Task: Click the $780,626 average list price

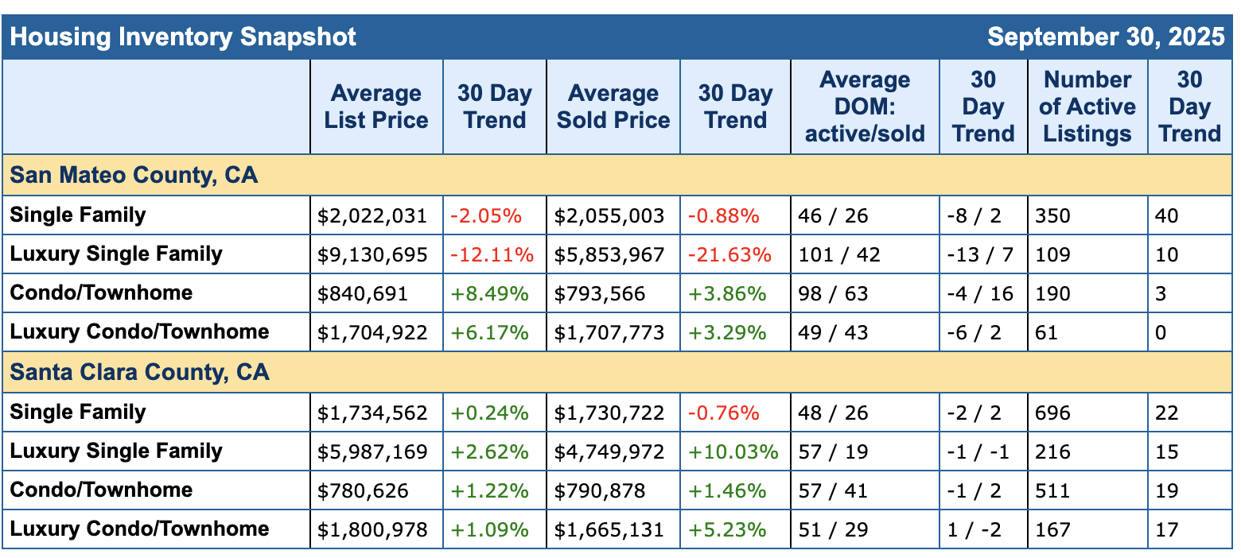Action: coord(363,490)
